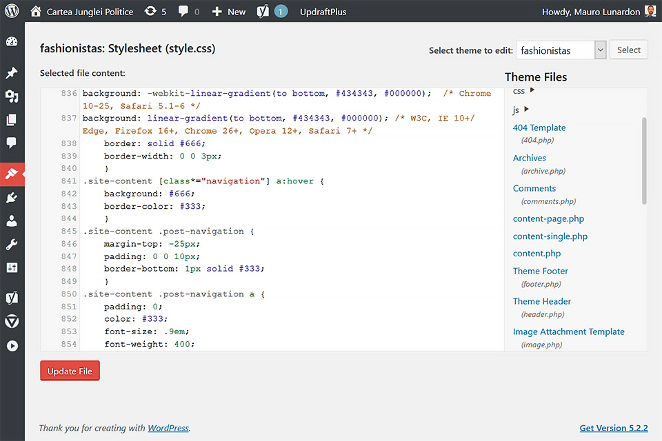Click the Theme Files list scrollbar
The height and width of the screenshot is (441, 662).
pos(644,160)
